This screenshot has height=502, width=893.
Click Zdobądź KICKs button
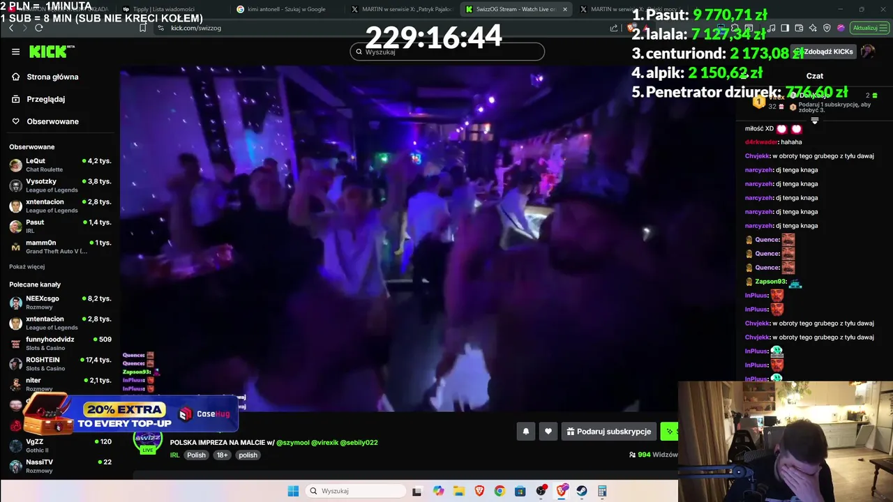click(823, 52)
